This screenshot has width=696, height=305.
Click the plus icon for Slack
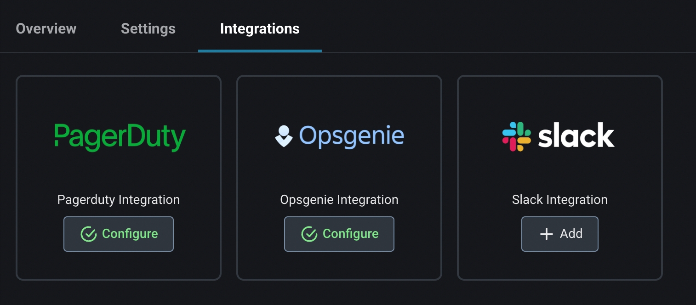(546, 234)
